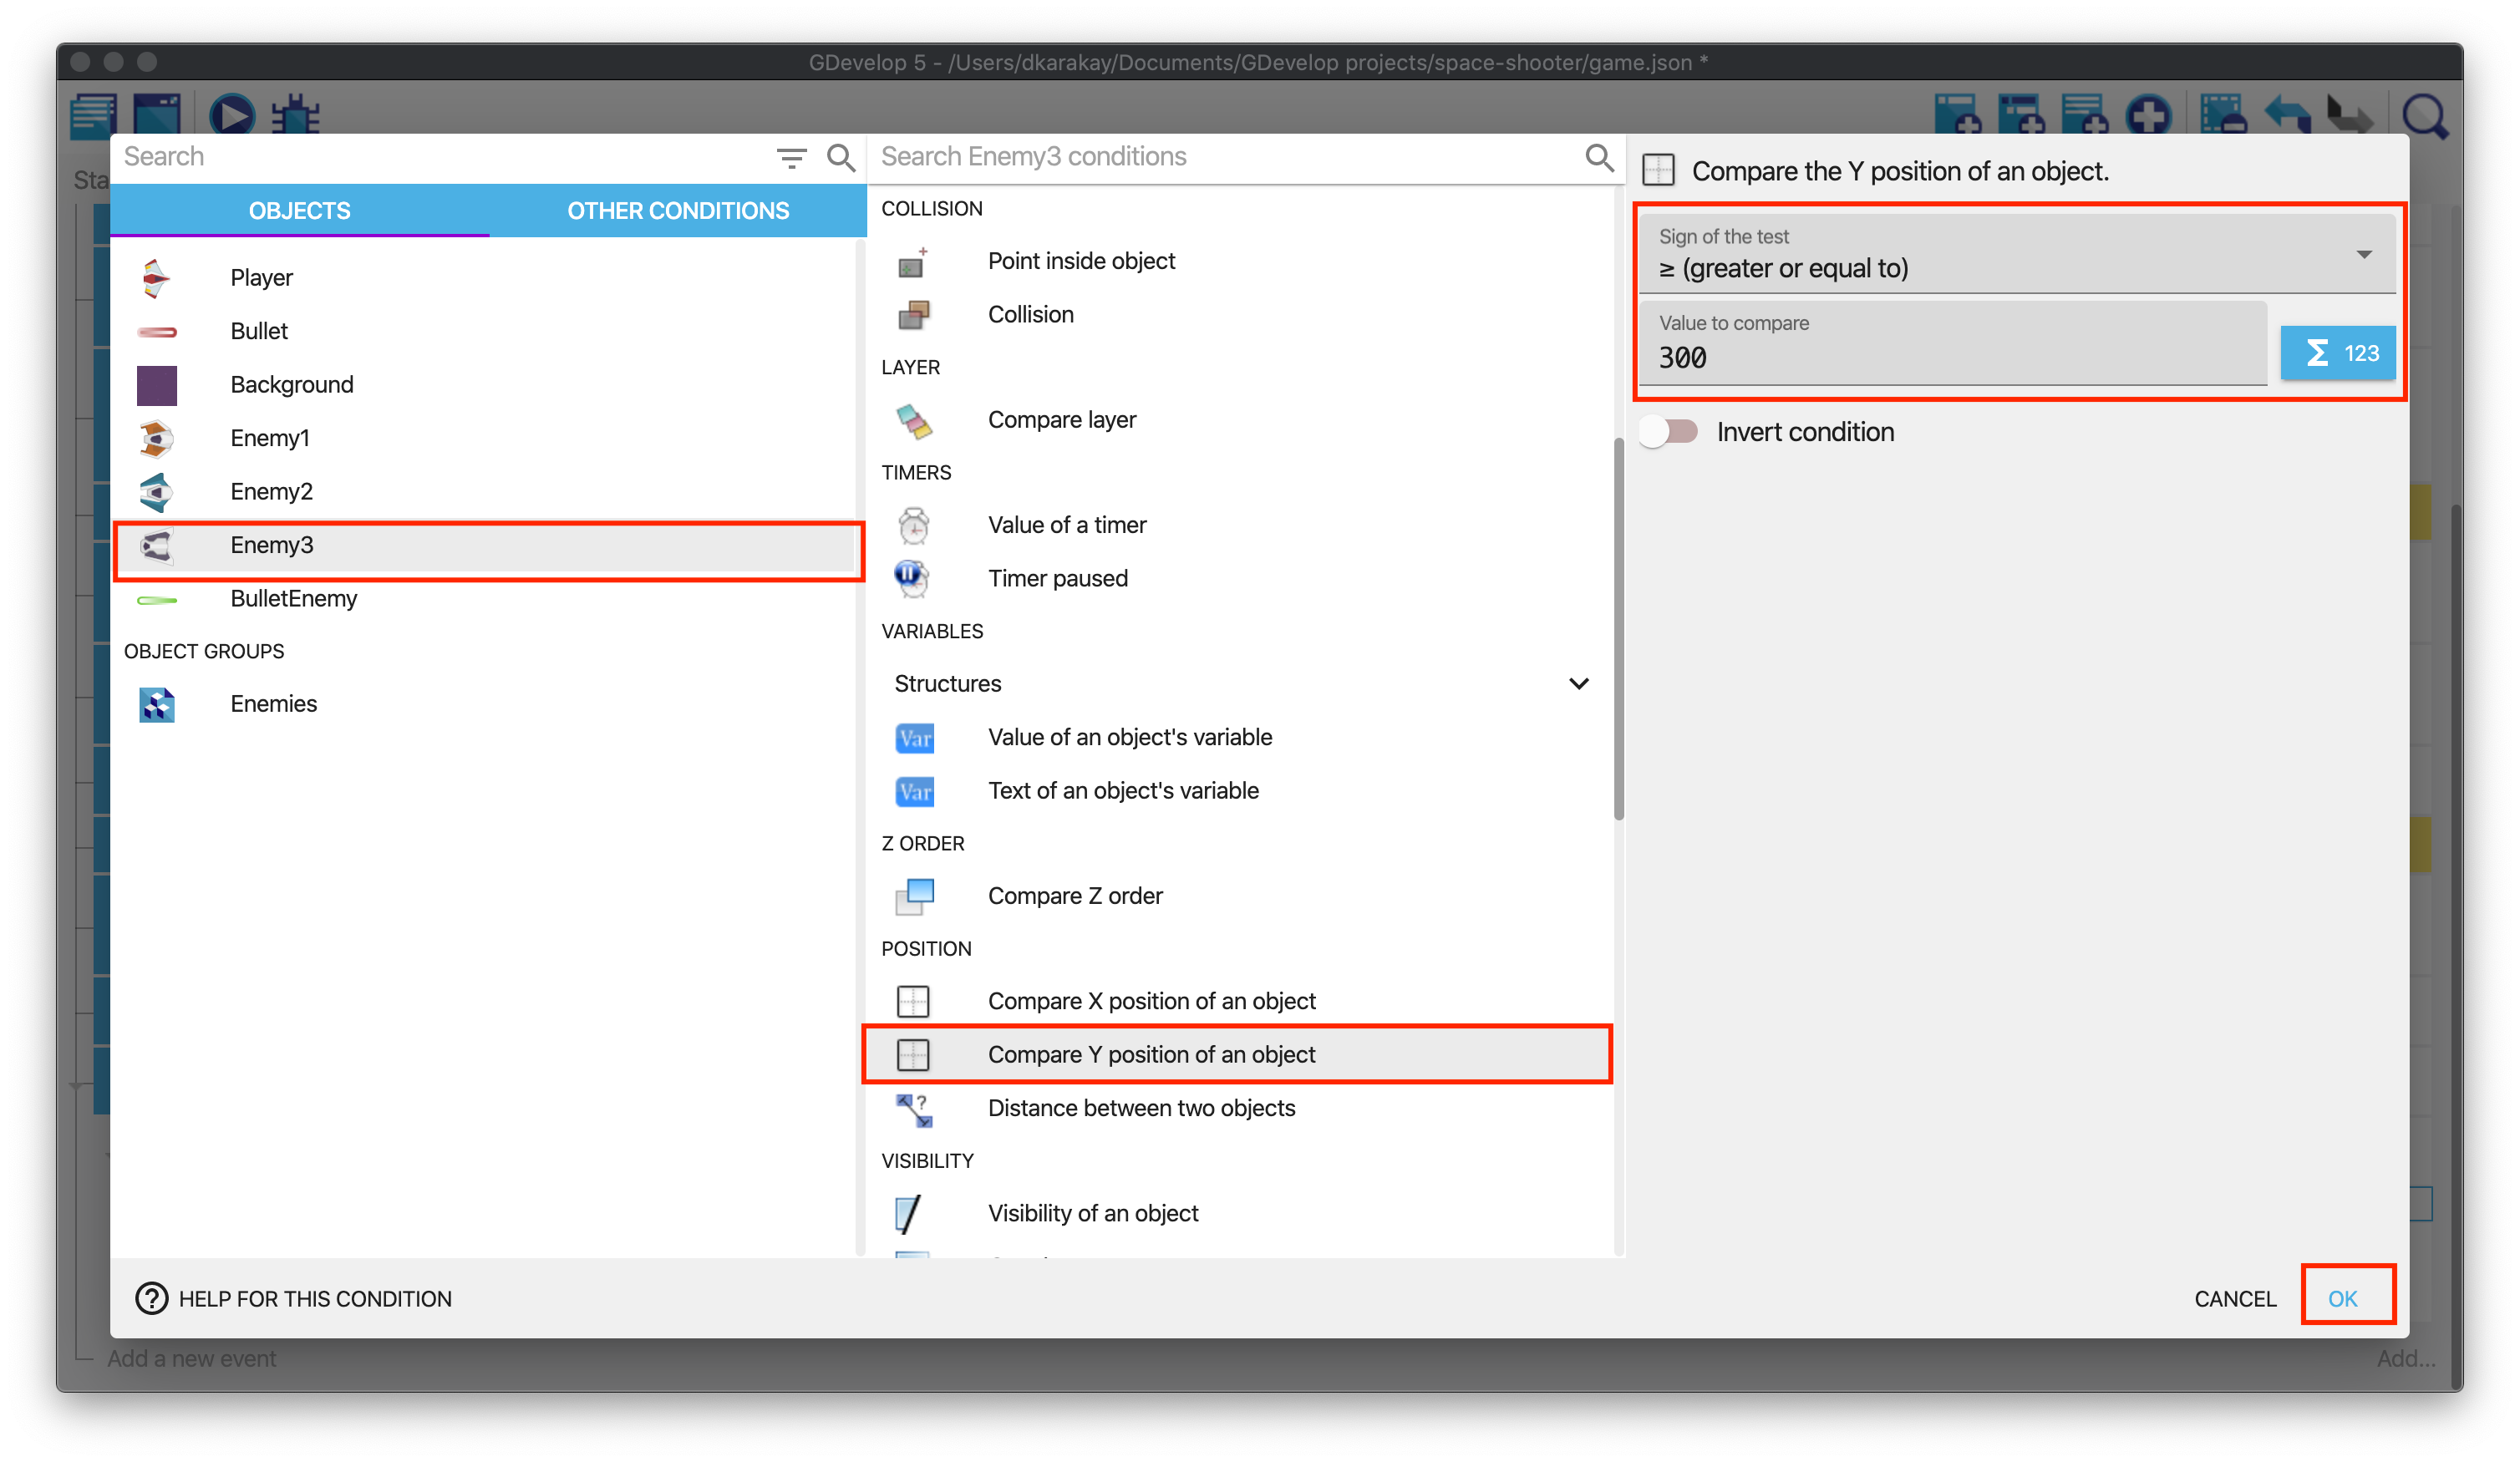Viewport: 2520px width, 1462px height.
Task: Switch to the OBJECTS tab
Action: tap(299, 211)
